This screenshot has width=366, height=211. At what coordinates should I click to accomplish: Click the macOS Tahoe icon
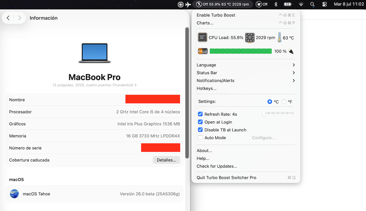(14, 194)
